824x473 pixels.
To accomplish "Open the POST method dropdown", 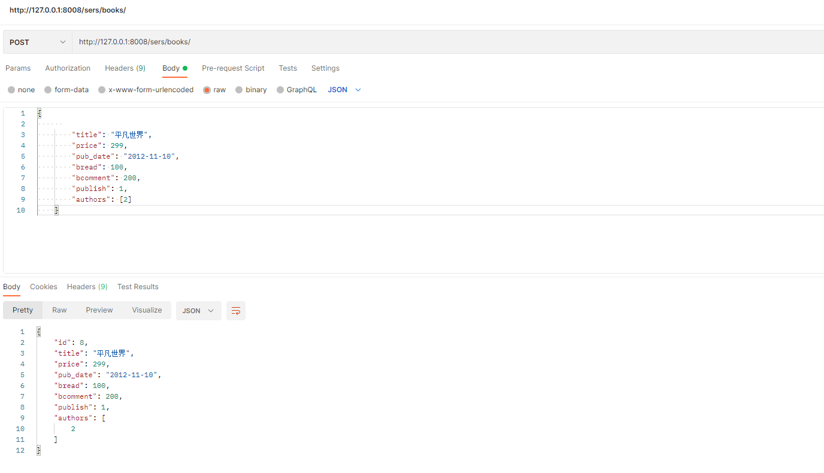I will point(37,42).
